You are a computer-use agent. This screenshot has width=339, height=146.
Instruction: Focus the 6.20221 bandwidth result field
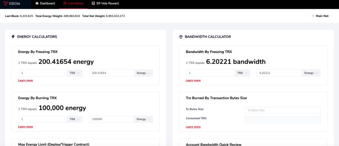279,73
